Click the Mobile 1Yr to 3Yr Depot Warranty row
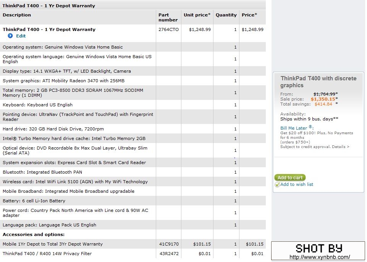Image resolution: width=367 pixels, height=262 pixels. pyautogui.click(x=53, y=244)
